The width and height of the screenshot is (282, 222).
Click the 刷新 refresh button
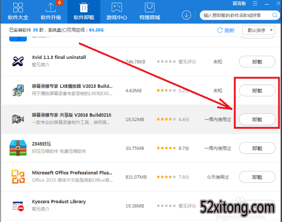226,30
